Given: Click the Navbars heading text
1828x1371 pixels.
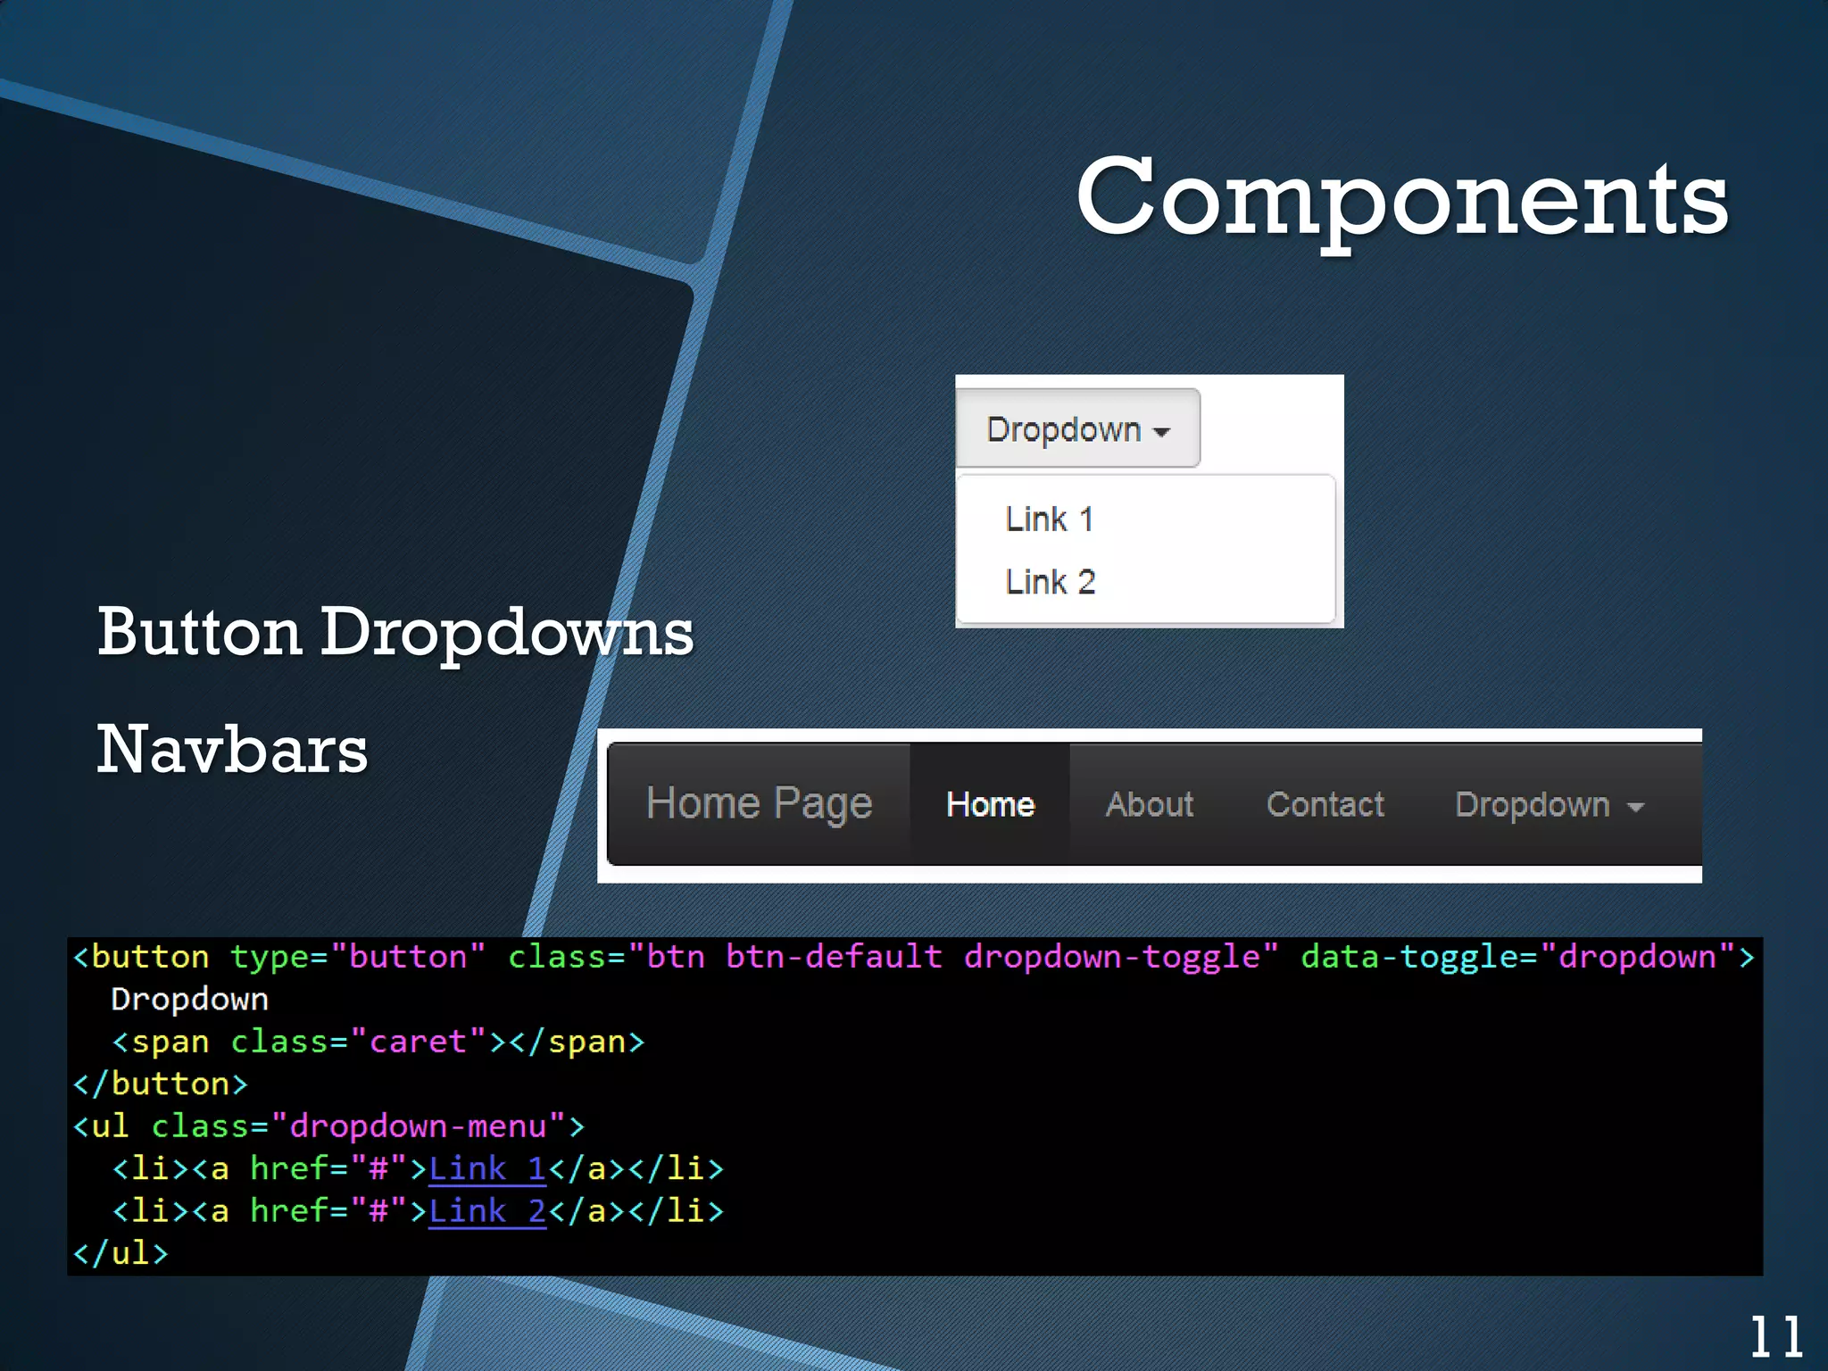Looking at the screenshot, I should click(232, 749).
